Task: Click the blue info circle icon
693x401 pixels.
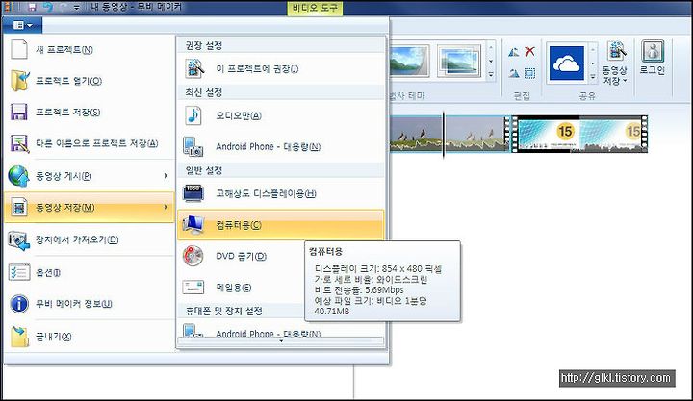Action: (x=19, y=304)
